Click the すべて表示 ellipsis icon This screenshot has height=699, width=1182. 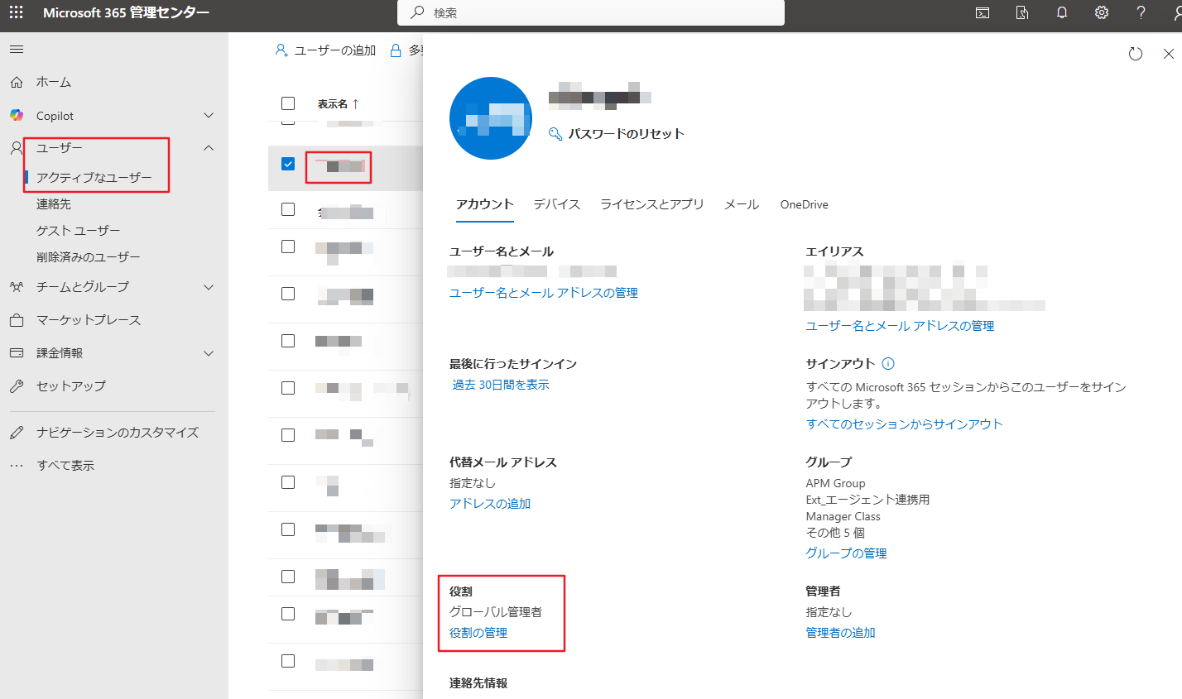click(x=17, y=466)
